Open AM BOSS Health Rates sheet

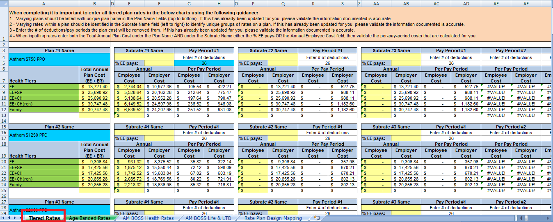(148, 218)
